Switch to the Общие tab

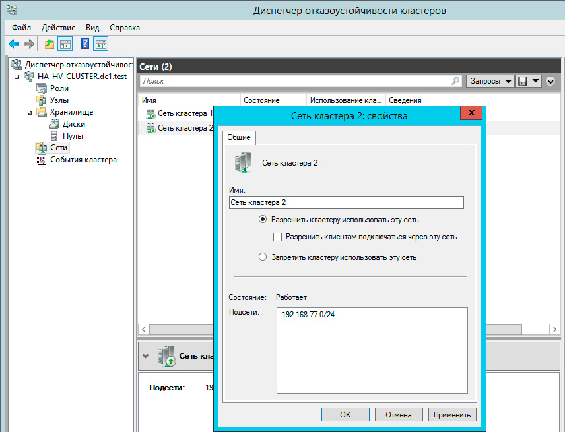click(x=238, y=137)
